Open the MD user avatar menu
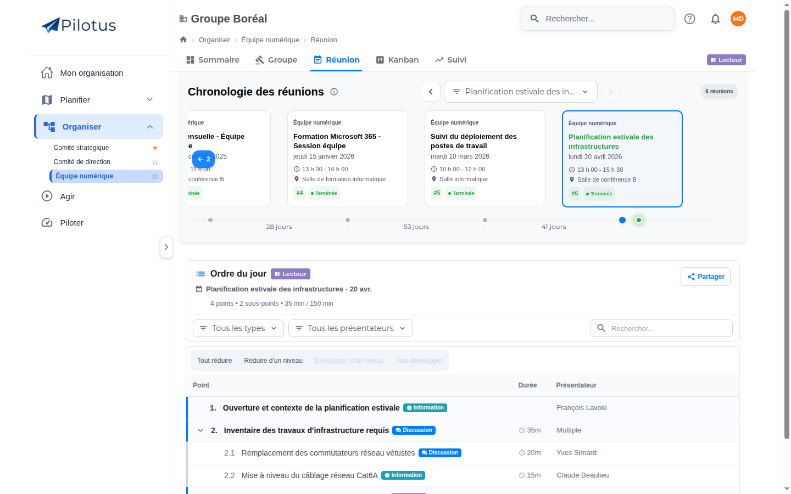 click(x=738, y=19)
